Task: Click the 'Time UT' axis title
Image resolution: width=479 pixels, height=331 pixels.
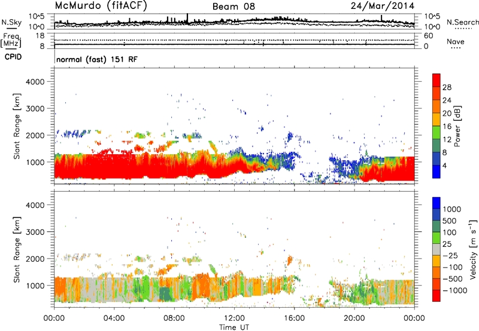Action: tap(234, 327)
